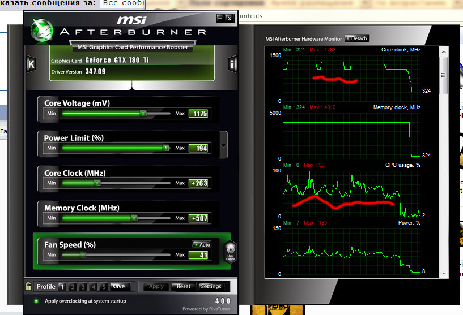Screen dimensions: 463x315
Task: Minimize the Afterburner window
Action: (220, 18)
